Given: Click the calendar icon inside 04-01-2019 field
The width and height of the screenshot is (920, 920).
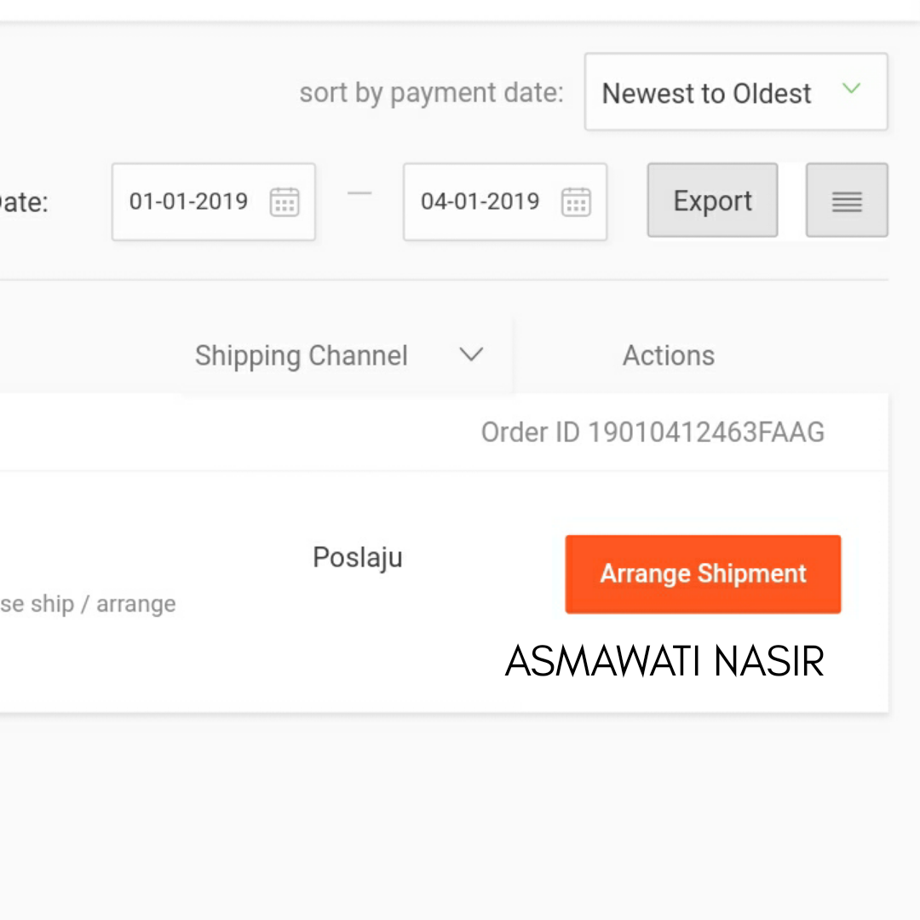Looking at the screenshot, I should pos(576,202).
